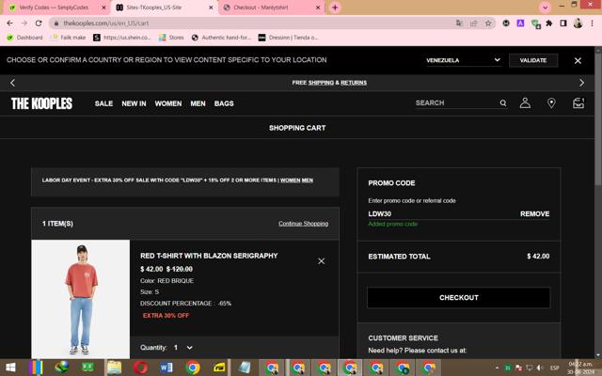Open a new browser tab

pyautogui.click(x=335, y=8)
